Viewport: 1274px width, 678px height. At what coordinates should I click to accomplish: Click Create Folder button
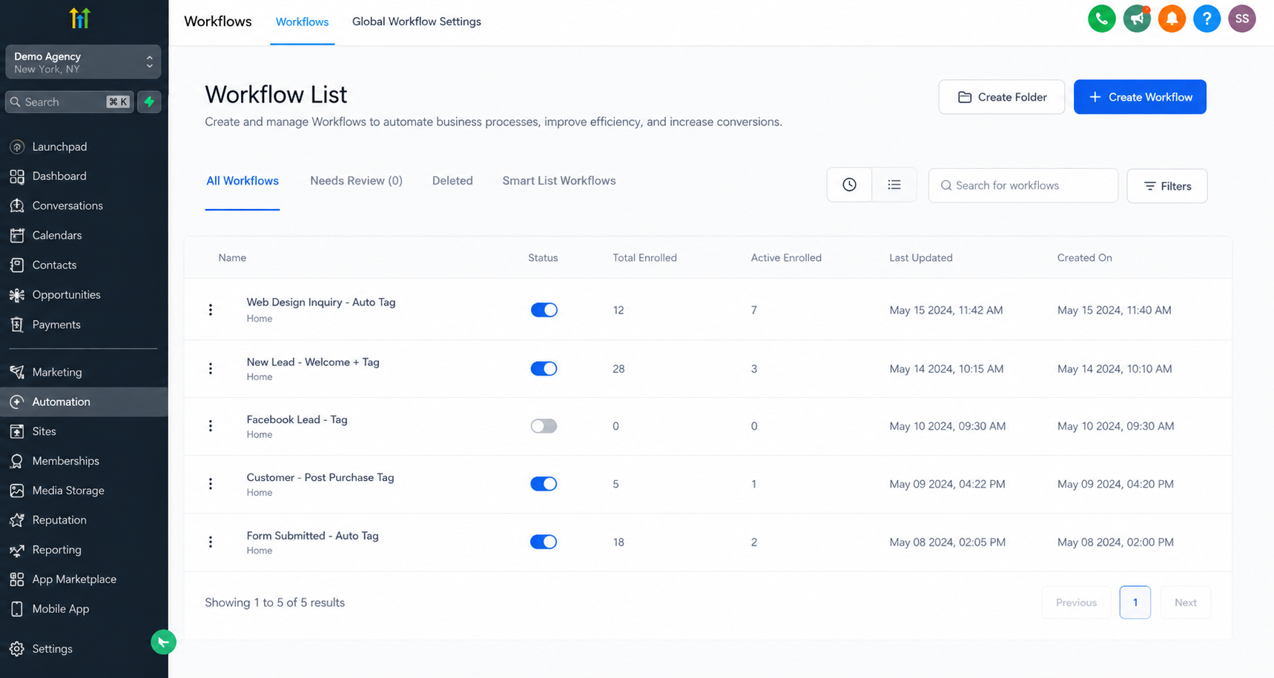click(x=1002, y=97)
